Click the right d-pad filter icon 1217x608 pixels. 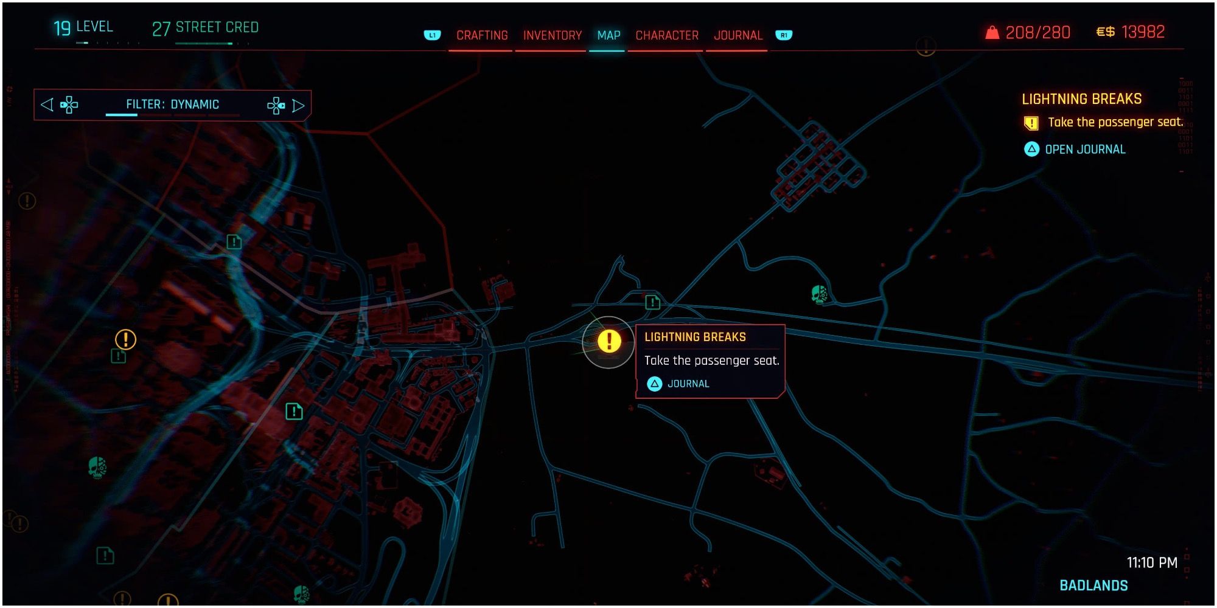[276, 106]
